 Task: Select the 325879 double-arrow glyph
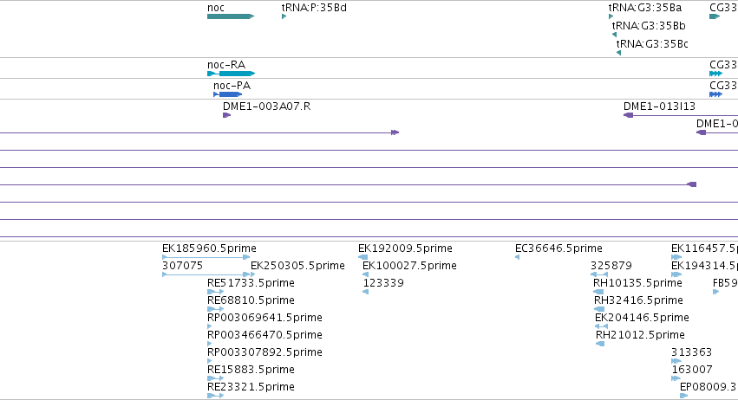coord(599,274)
